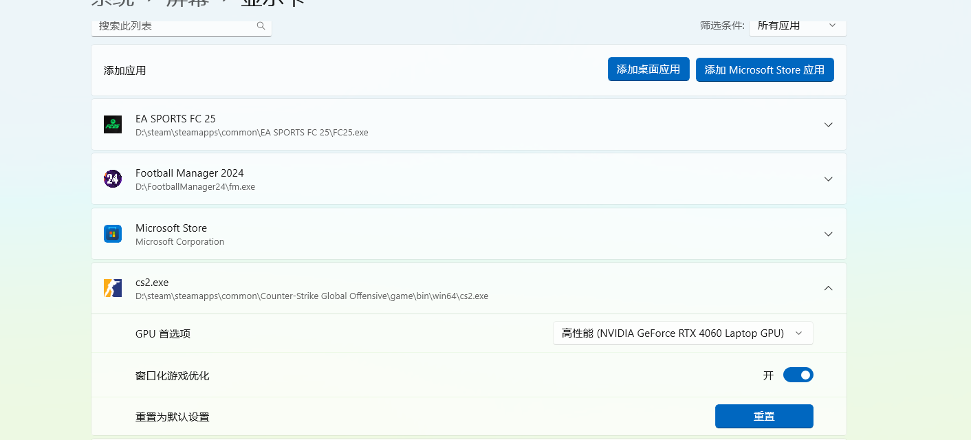Open the 筛选条件 所有应用 dropdown
The width and height of the screenshot is (971, 440).
(x=798, y=26)
